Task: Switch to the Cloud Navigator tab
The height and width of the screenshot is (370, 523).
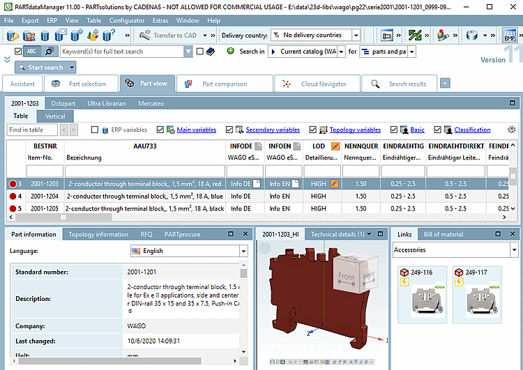Action: [x=323, y=84]
